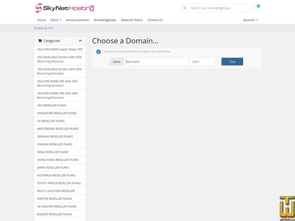Click the WHTop watermark logo
Viewport: 295px width, 221px height.
(287, 208)
